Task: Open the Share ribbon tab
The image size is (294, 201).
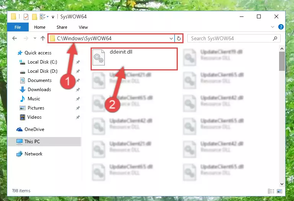Action: 62,27
